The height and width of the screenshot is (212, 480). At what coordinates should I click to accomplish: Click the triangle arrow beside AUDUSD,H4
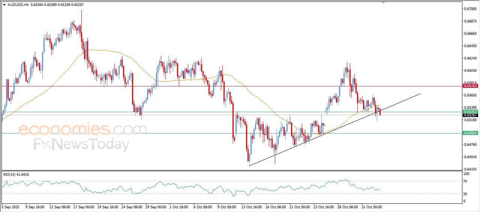(4, 4)
